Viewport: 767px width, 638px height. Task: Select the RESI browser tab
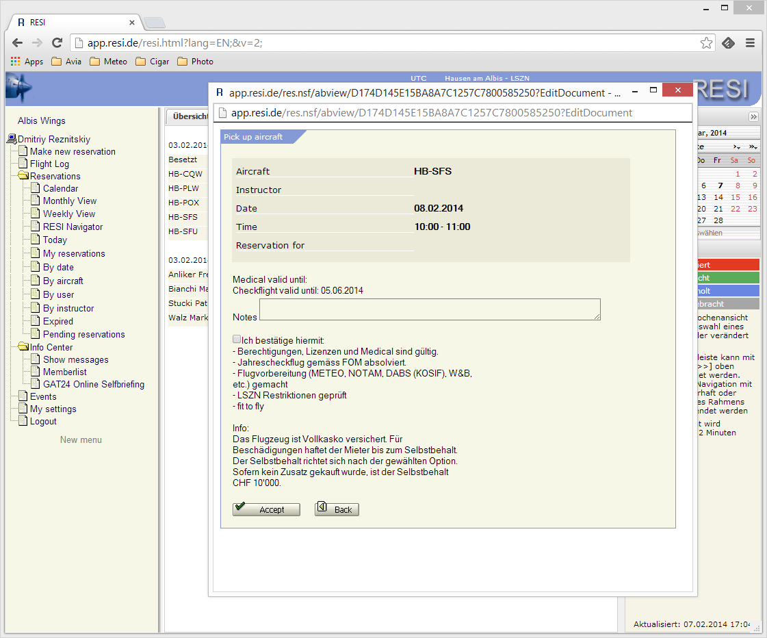pos(75,22)
